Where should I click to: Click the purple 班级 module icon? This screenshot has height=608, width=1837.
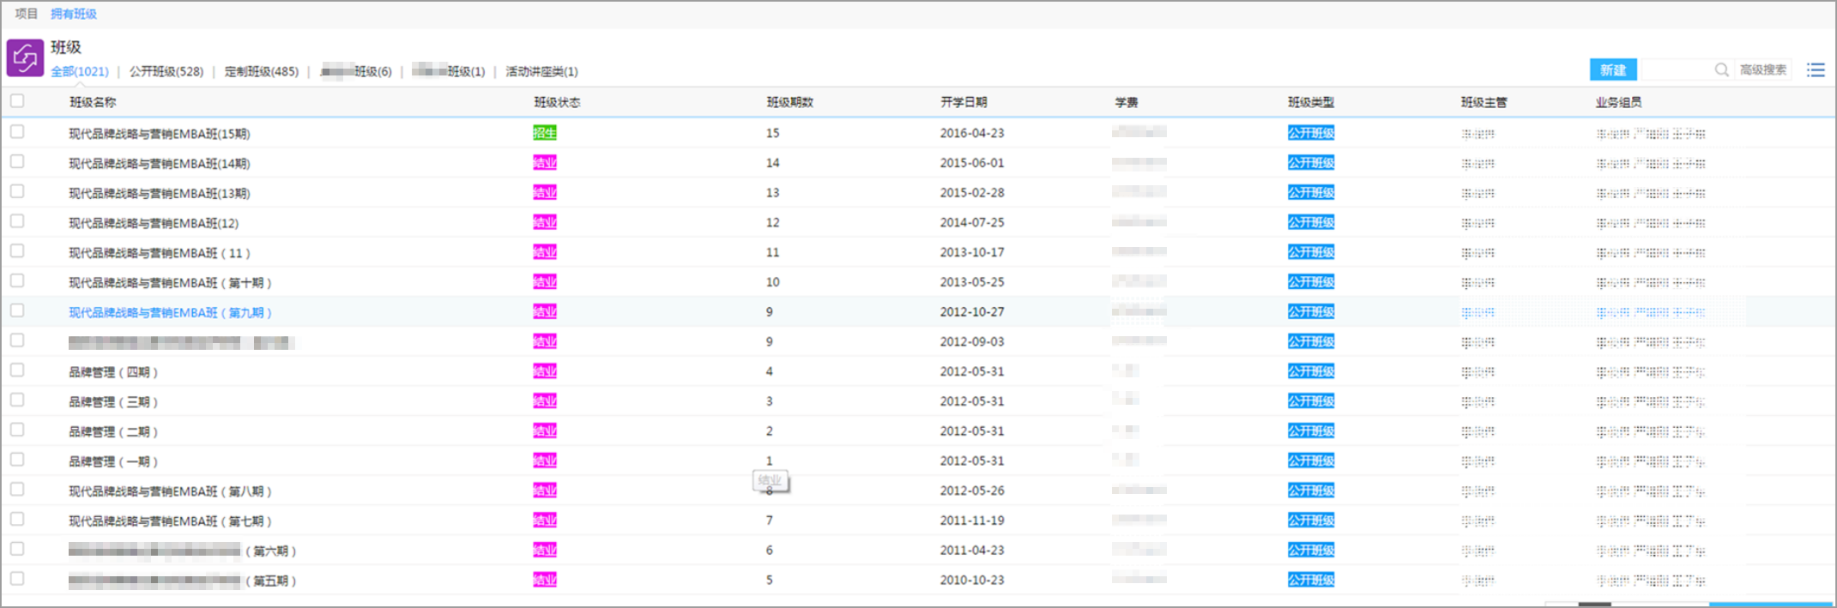pos(25,58)
